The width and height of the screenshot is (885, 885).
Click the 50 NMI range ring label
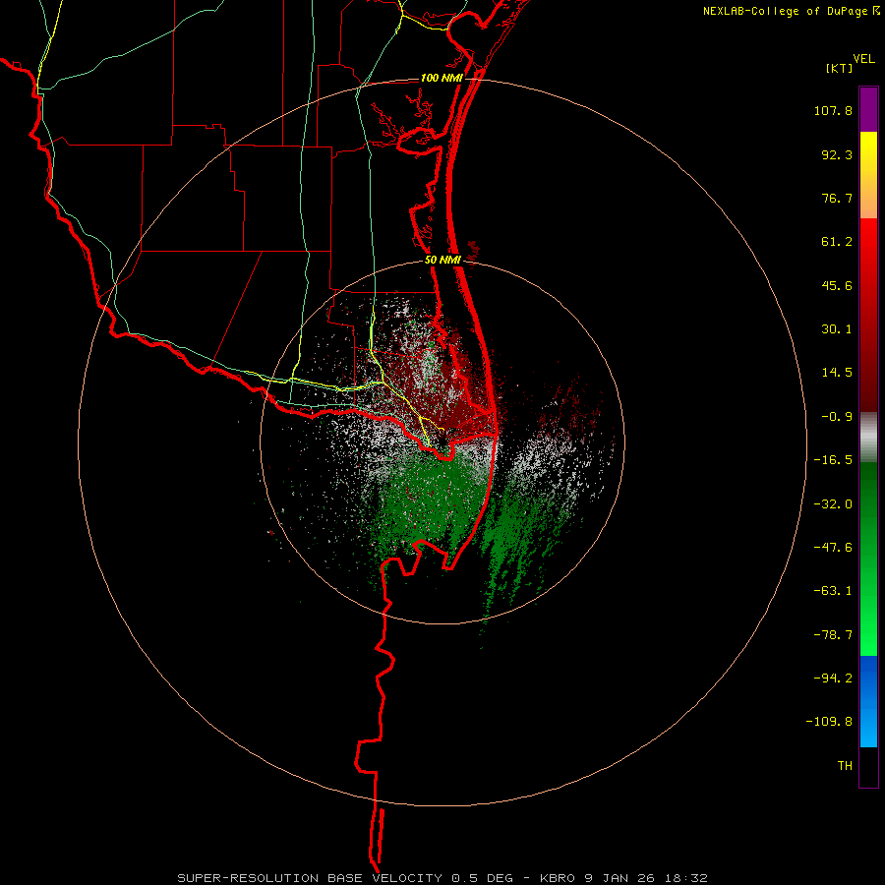tap(442, 261)
